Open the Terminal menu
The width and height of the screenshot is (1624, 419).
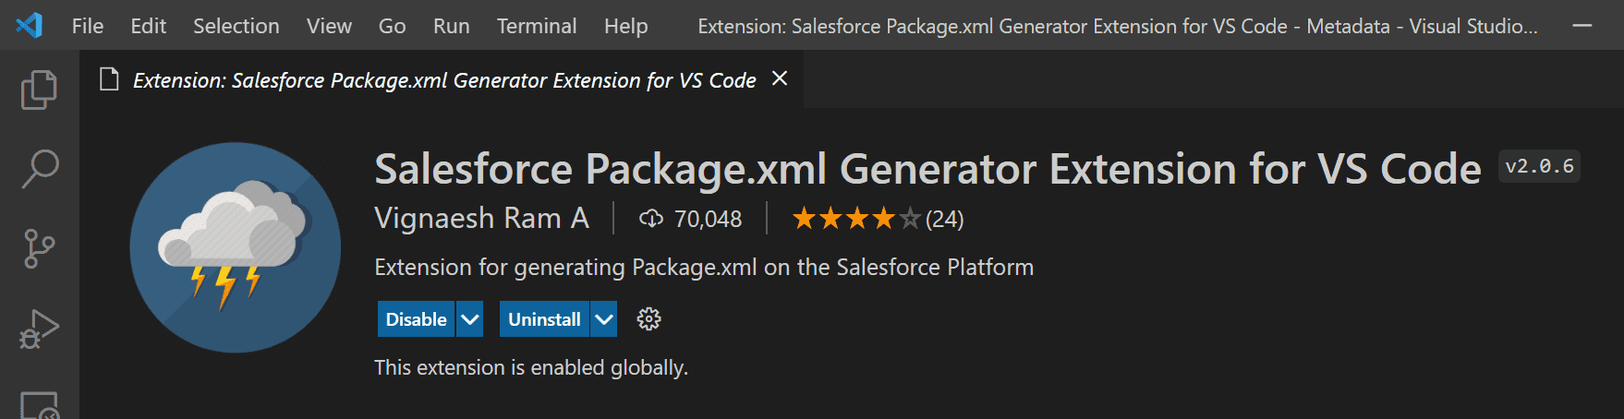point(537,26)
